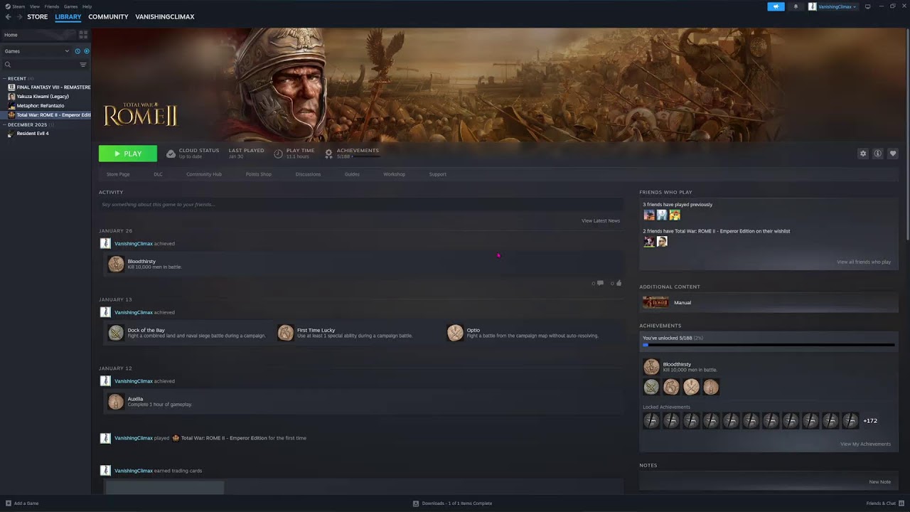Open the announcements megaphone button
The image size is (910, 512).
pyautogui.click(x=776, y=6)
